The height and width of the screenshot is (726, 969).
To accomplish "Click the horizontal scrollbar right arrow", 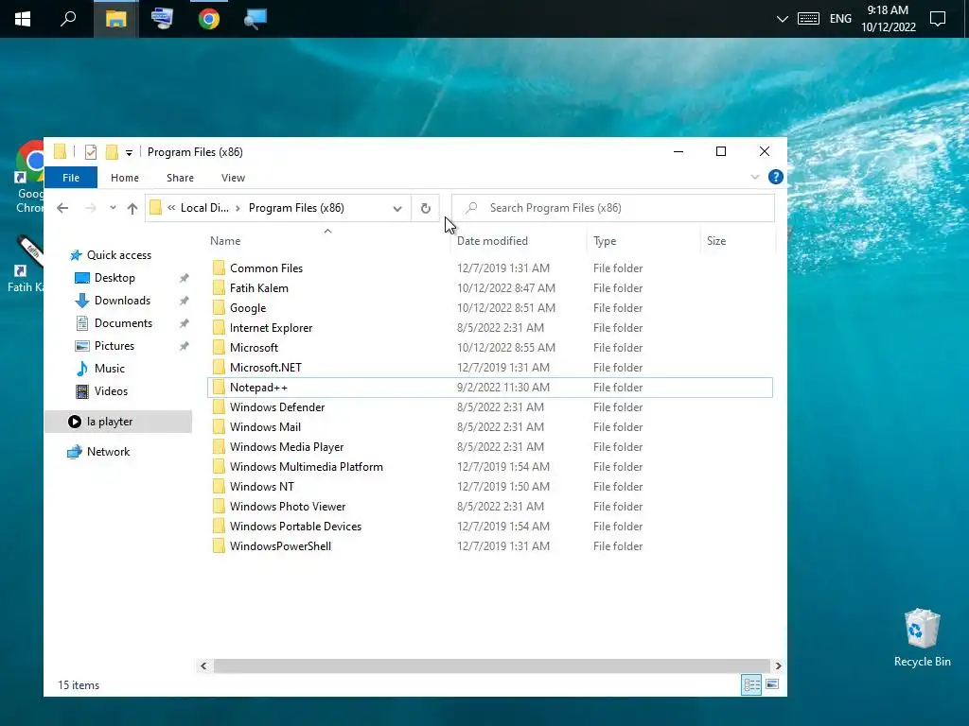I will click(x=778, y=666).
